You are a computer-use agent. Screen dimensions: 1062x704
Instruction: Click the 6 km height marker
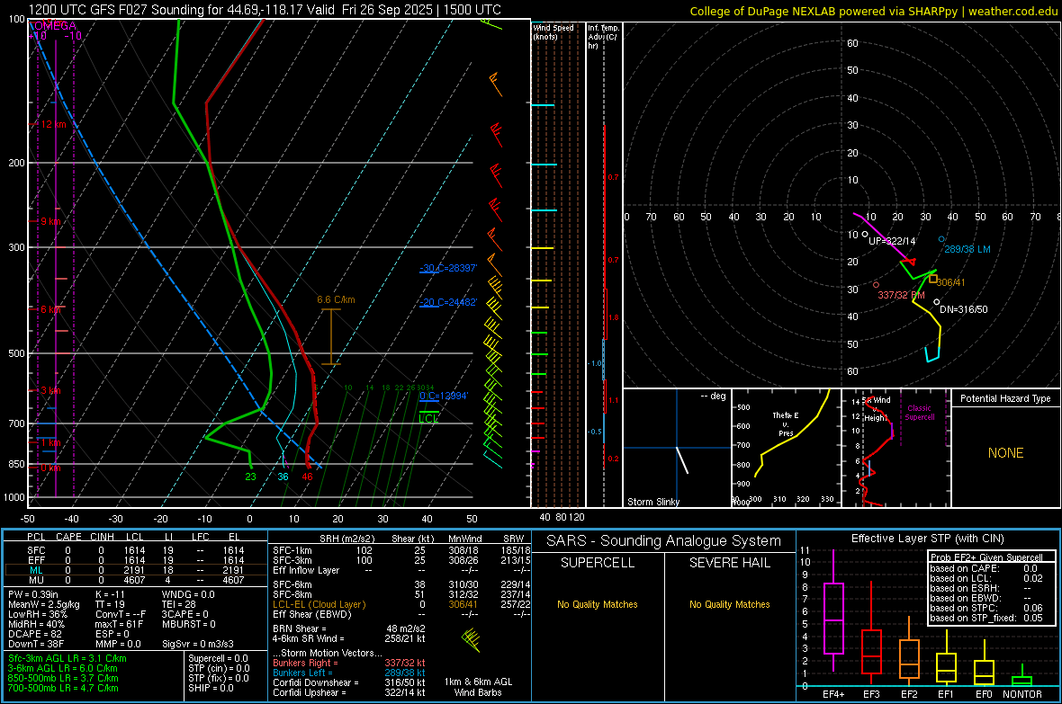pyautogui.click(x=50, y=308)
